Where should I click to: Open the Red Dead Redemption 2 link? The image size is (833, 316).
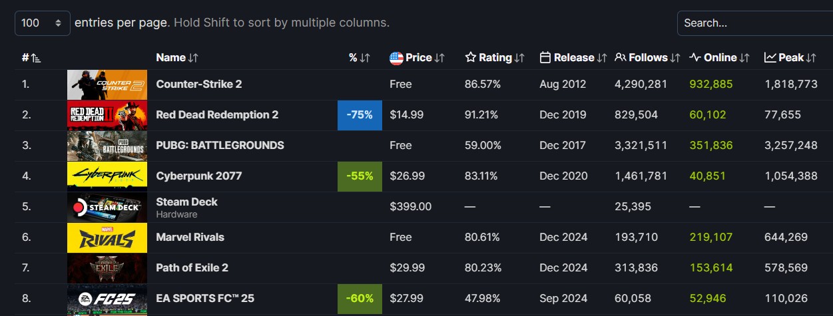(x=217, y=115)
